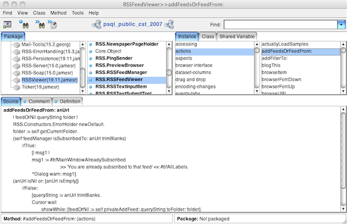Select the Package tab
The width and height of the screenshot is (347, 224).
(x=13, y=37)
